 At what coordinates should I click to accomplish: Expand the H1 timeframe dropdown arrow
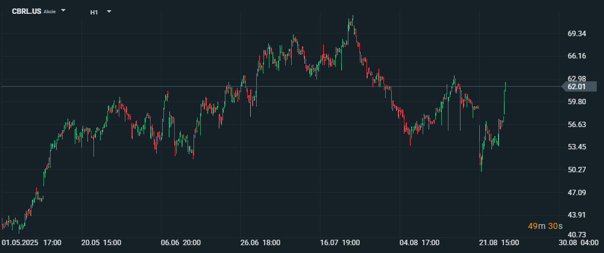click(x=109, y=11)
